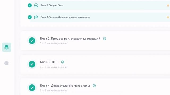This screenshot has width=170, height=95.
Task: Expand Блок 4. Доказательные материалы section
Action: 65,85
